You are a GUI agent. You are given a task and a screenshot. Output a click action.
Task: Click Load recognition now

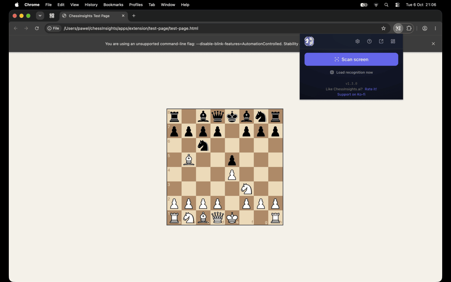(x=351, y=72)
